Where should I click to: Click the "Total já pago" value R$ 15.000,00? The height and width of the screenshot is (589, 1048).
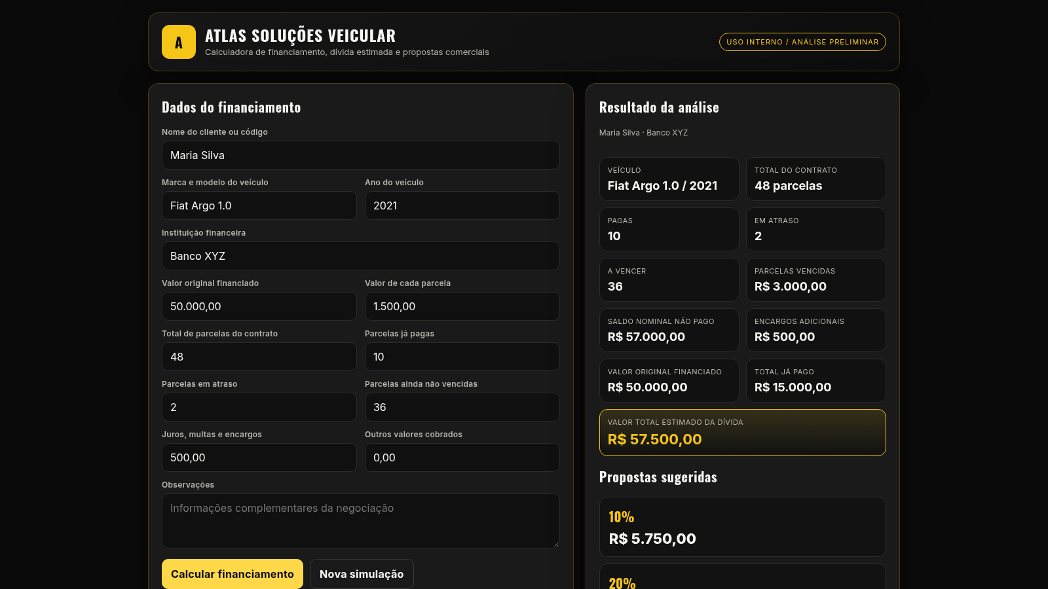coord(793,387)
